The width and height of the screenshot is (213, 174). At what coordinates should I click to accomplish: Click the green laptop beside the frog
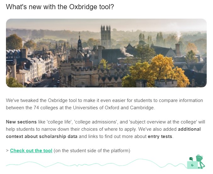[192, 165]
